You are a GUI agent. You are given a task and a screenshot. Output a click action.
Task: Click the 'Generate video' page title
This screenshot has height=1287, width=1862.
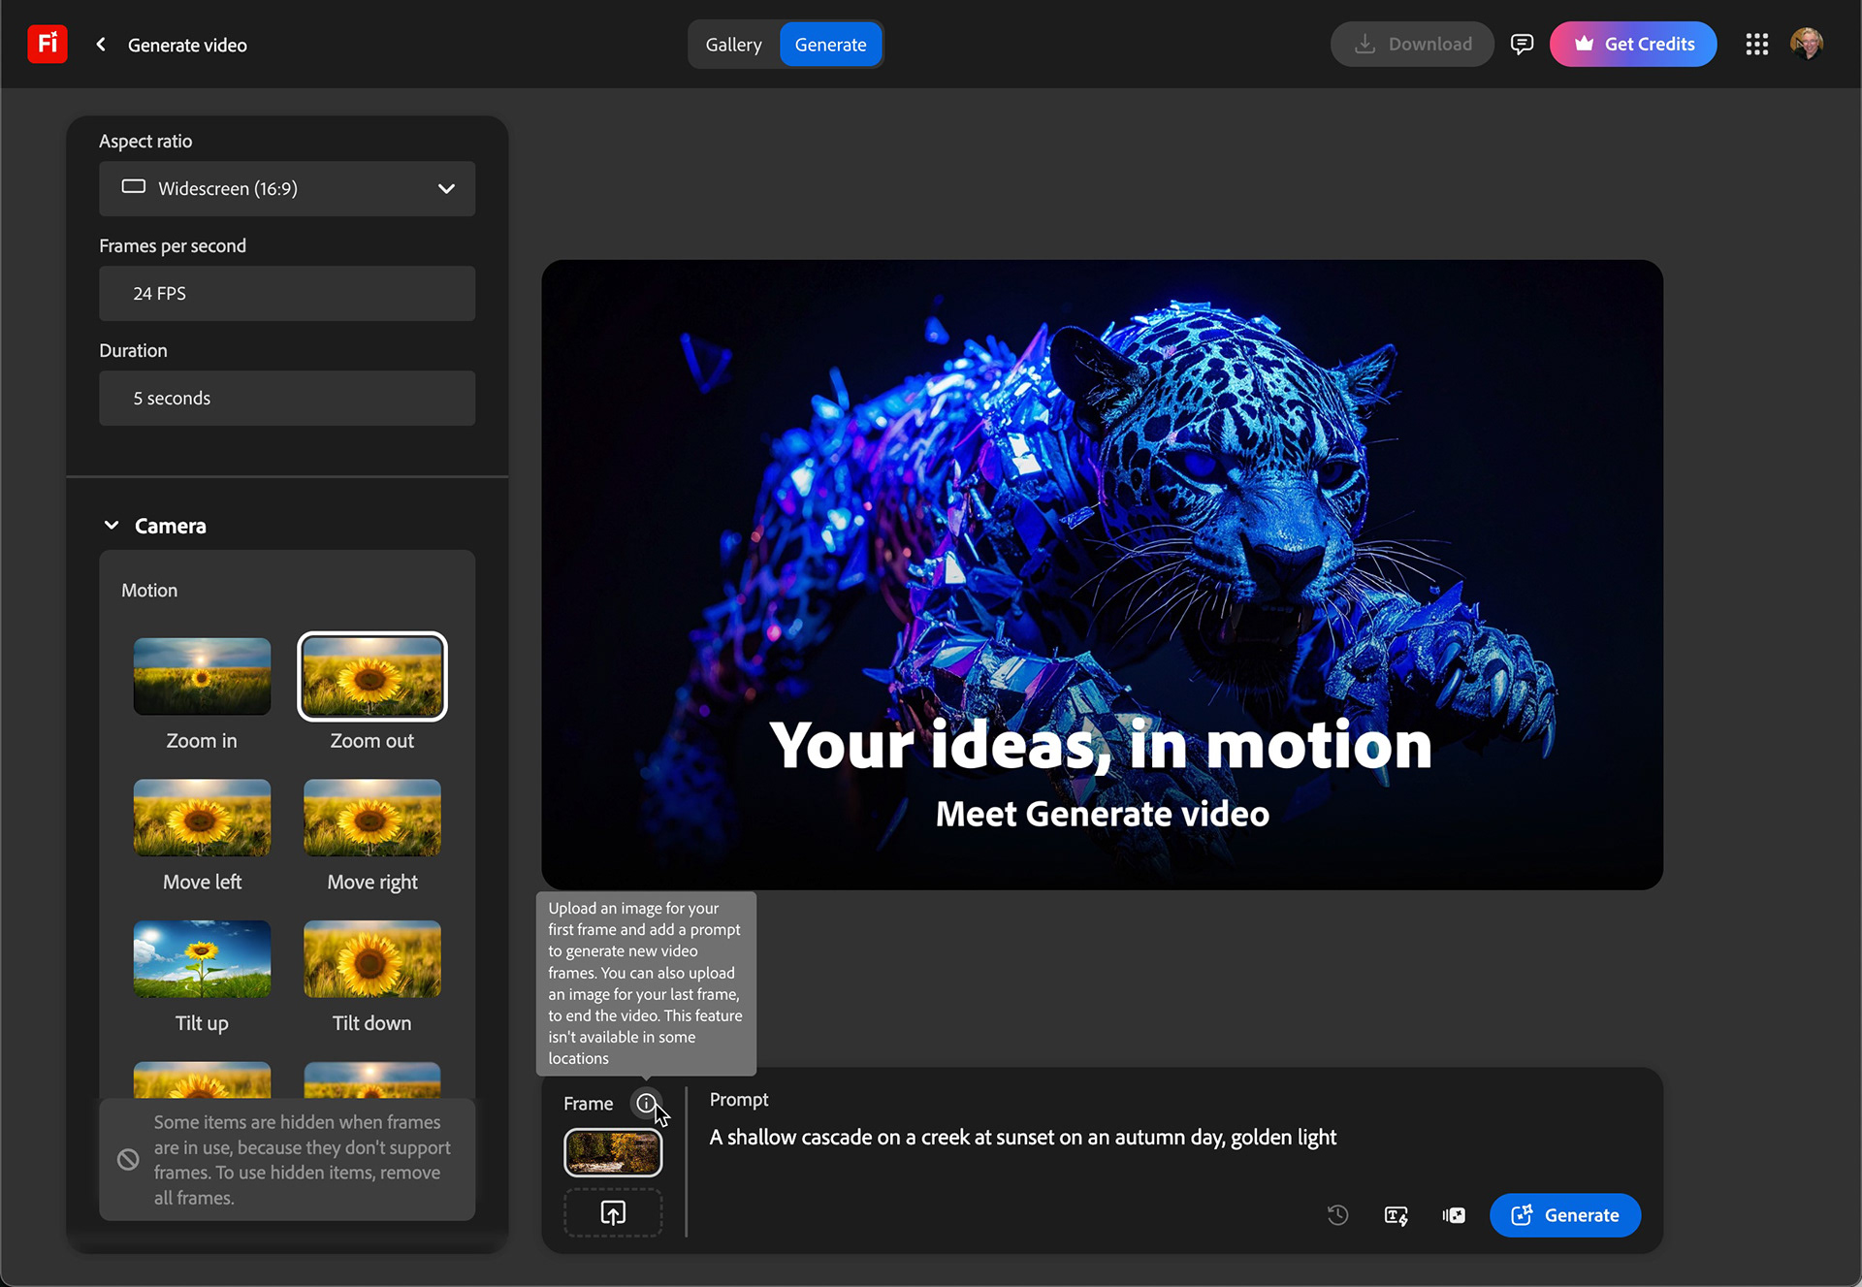click(x=187, y=45)
